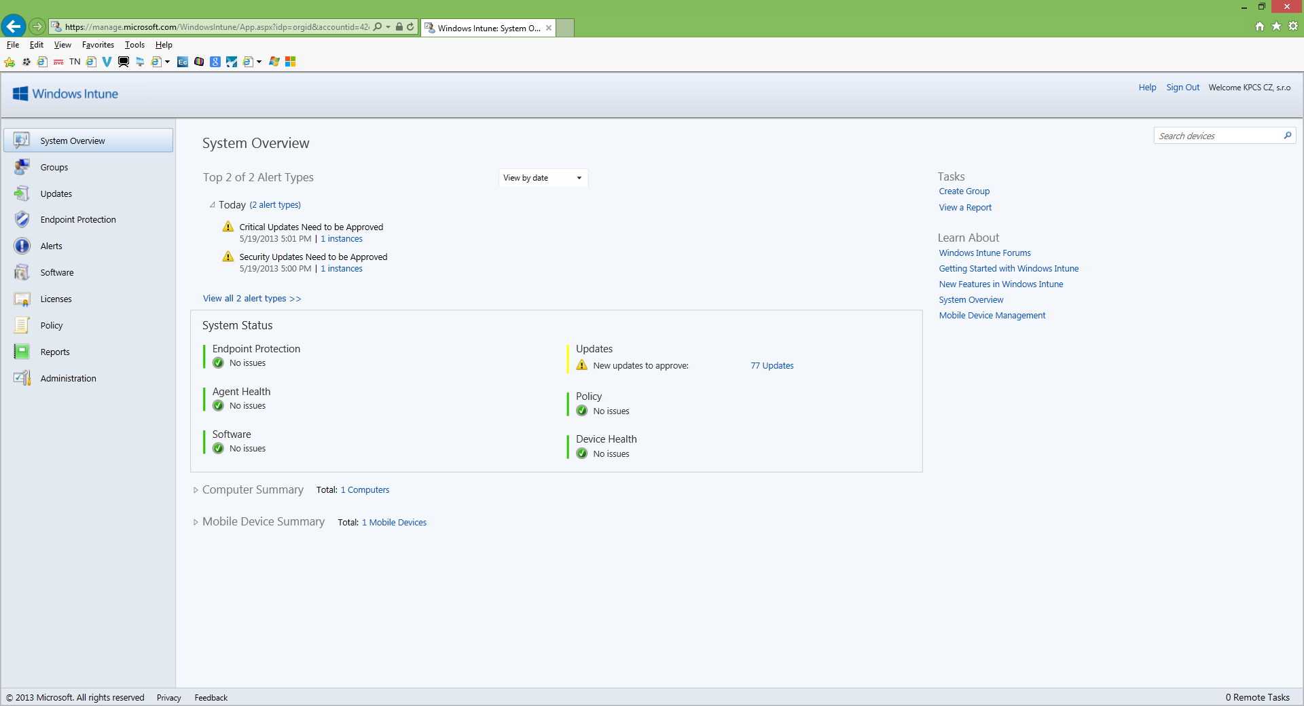Click the browser Forward arrow button
This screenshot has width=1304, height=706.
coord(37,26)
